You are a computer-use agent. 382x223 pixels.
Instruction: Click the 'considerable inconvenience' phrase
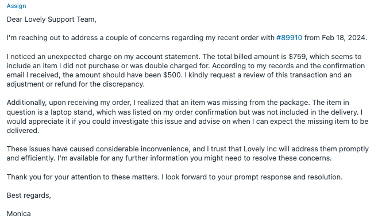tap(143, 149)
